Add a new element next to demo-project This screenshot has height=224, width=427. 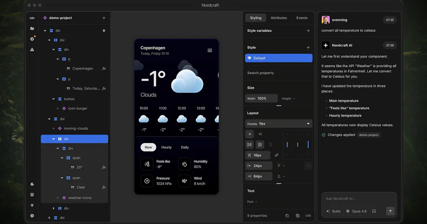104,18
